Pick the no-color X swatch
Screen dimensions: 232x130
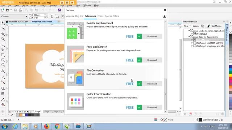pos(18,115)
